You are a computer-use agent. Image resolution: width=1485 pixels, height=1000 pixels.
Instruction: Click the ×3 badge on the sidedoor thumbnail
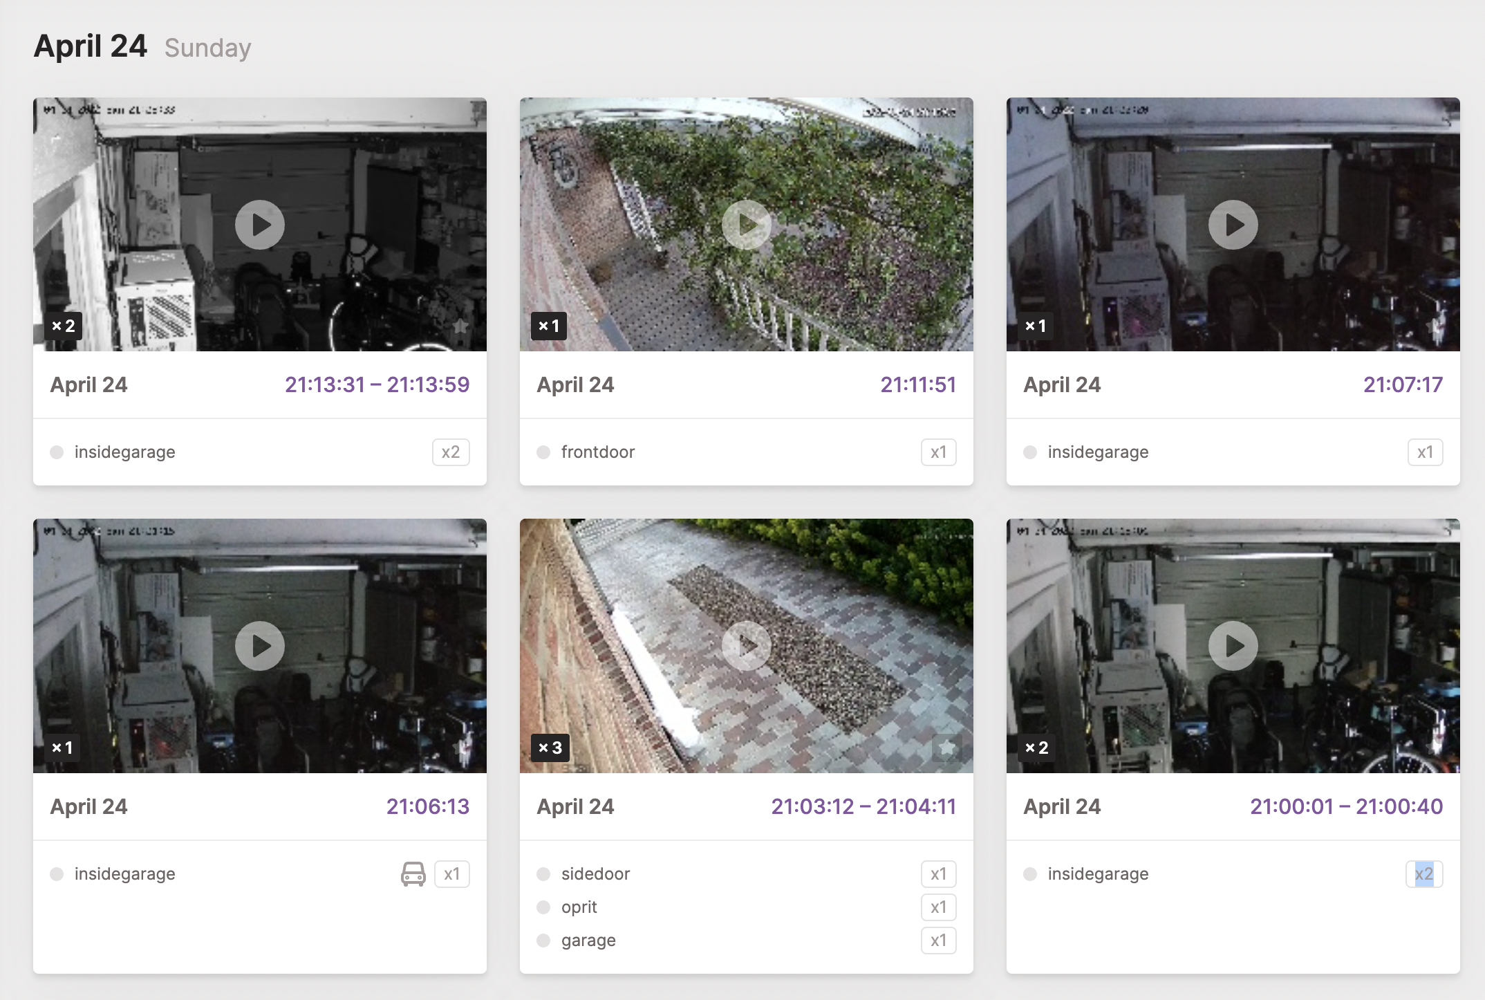(550, 748)
